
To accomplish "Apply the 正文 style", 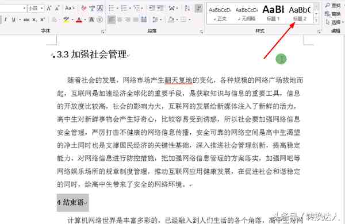I will pos(220,14).
